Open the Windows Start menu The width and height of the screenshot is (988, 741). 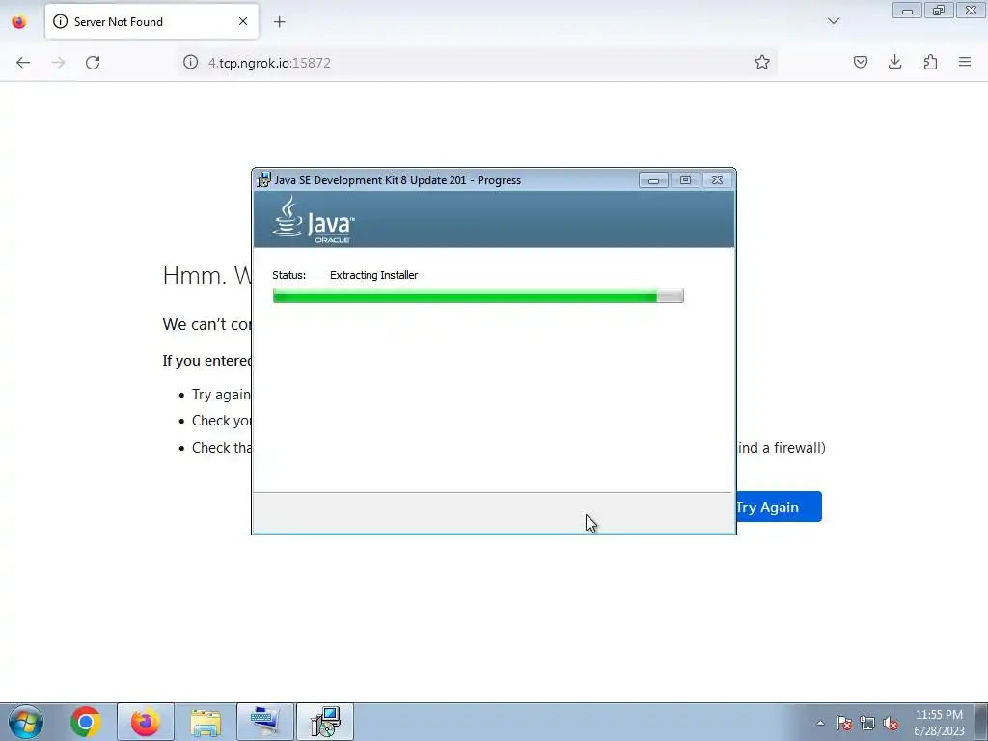pos(26,722)
